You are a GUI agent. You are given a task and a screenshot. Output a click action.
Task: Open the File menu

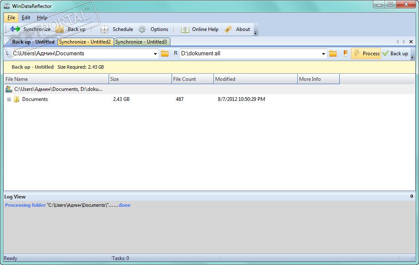pos(11,18)
